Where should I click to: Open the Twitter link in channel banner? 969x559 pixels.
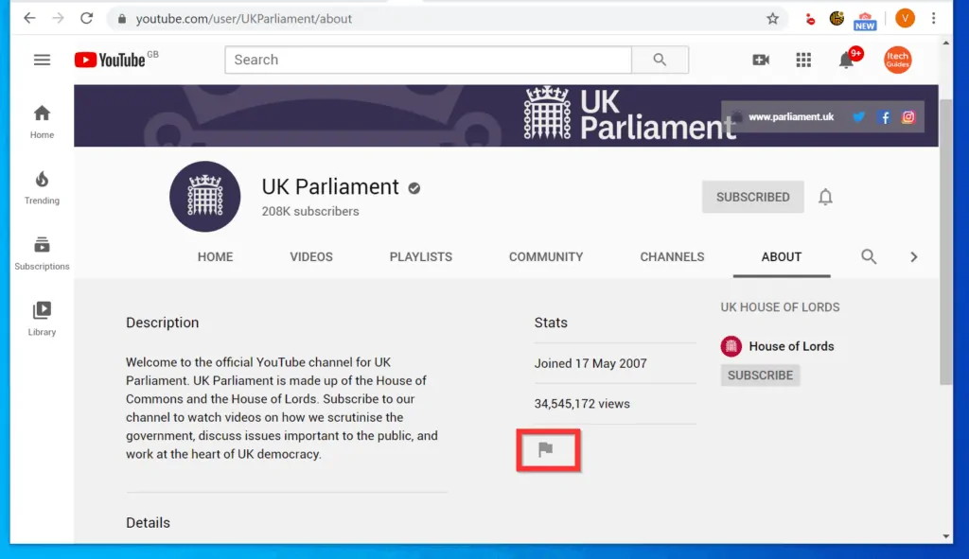click(858, 116)
